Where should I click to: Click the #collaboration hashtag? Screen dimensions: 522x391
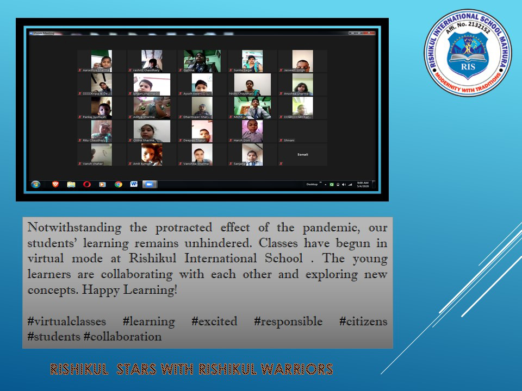pos(122,337)
